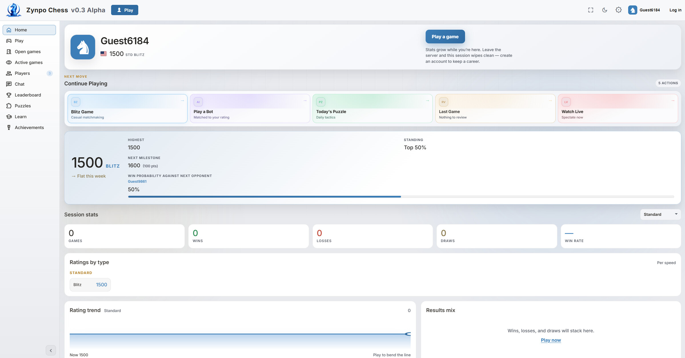Open Today's Puzzle card
Viewport: 685px width, 358px height.
(372, 108)
